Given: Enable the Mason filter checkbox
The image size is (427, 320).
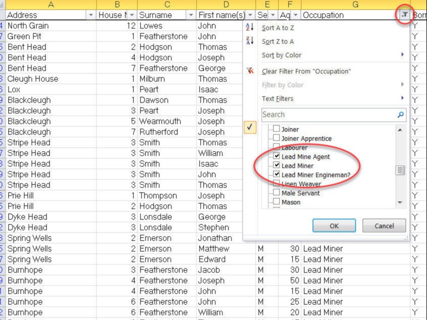Looking at the screenshot, I should (276, 202).
